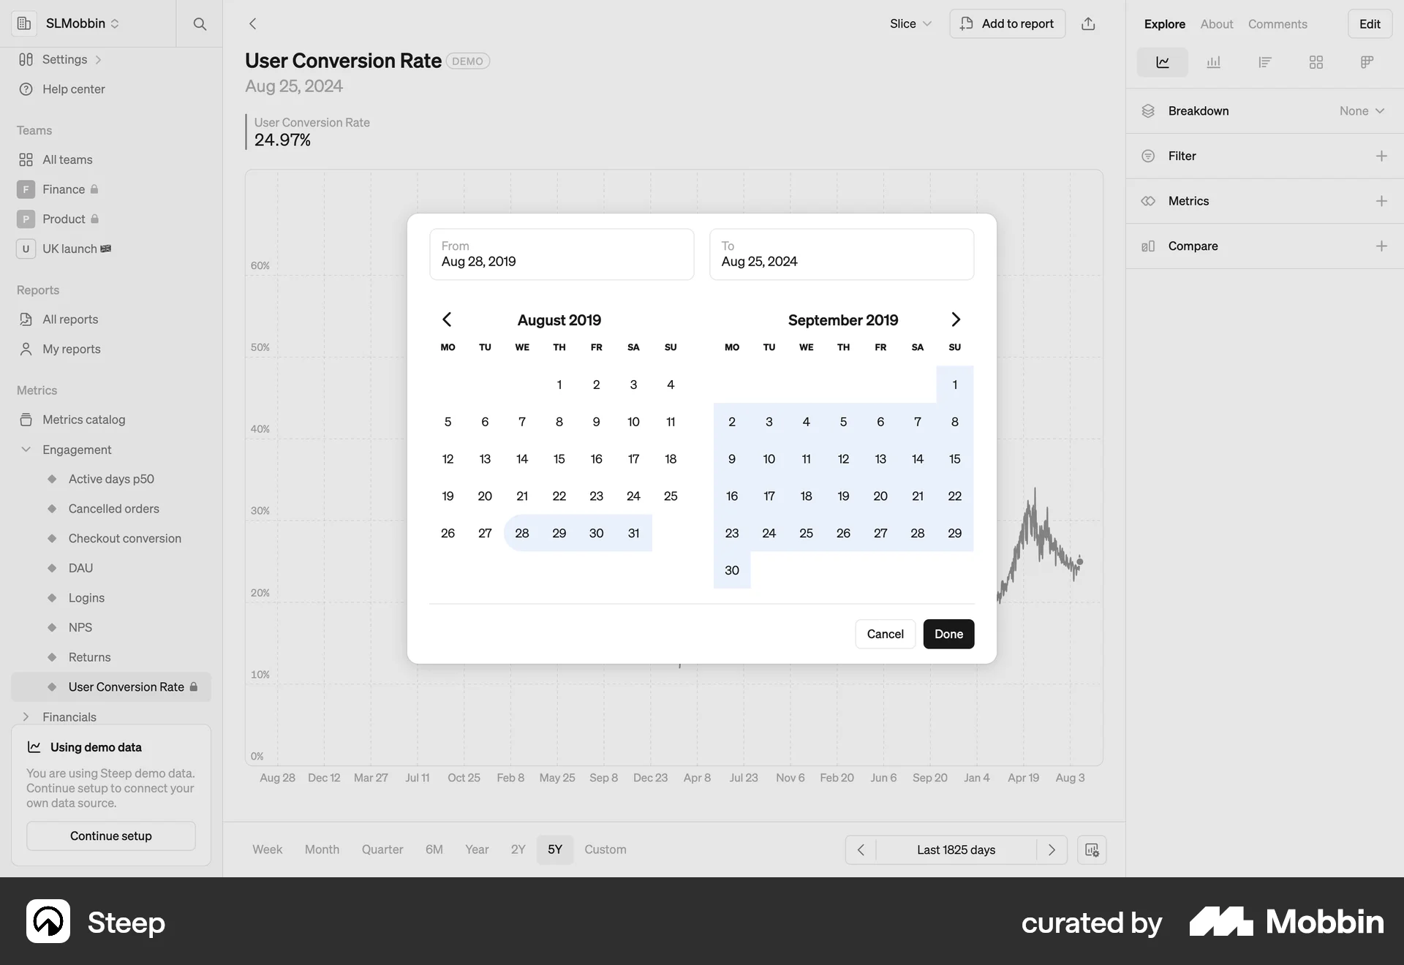Switch to the Comments tab

(x=1277, y=23)
